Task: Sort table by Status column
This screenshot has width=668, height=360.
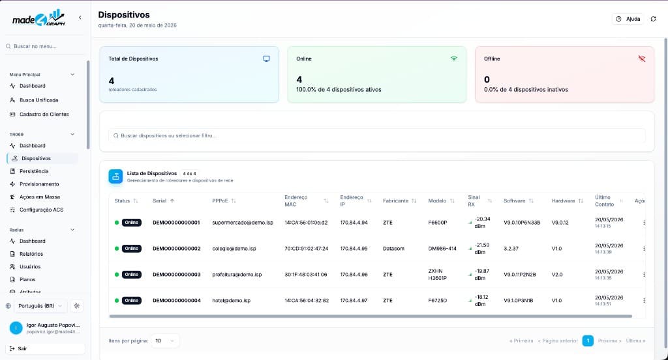Action: click(126, 201)
